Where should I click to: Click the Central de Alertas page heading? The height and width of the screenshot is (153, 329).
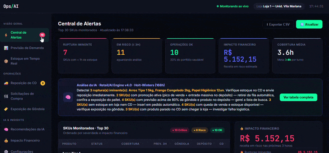79,23
